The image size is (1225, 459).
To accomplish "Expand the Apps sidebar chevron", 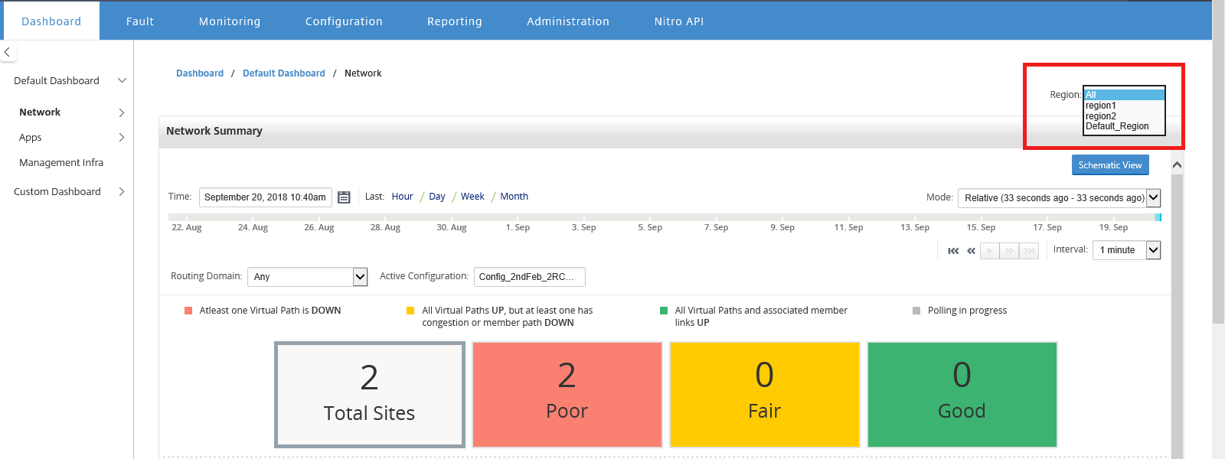I will [122, 138].
